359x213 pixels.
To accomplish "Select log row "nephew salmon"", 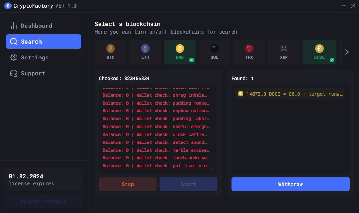I will [x=156, y=111].
